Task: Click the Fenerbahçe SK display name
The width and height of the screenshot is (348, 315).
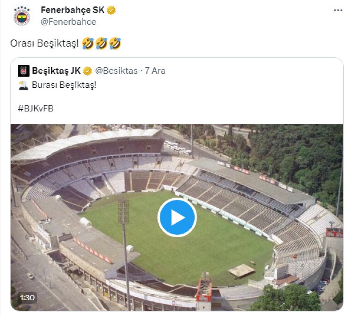Action: tap(72, 10)
